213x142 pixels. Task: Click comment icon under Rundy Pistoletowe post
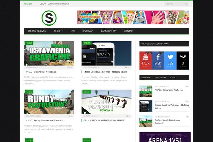69,116
